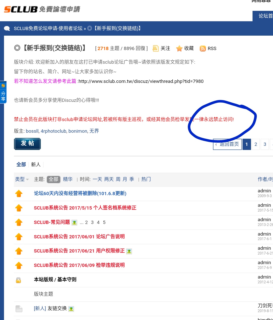Open moderator bossll profile
Image resolution: width=273 pixels, height=320 pixels.
32,131
